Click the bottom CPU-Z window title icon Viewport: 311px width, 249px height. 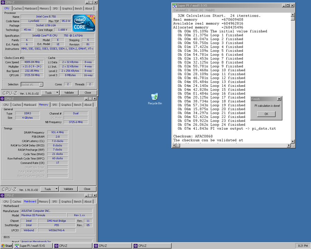pyautogui.click(x=2, y=195)
